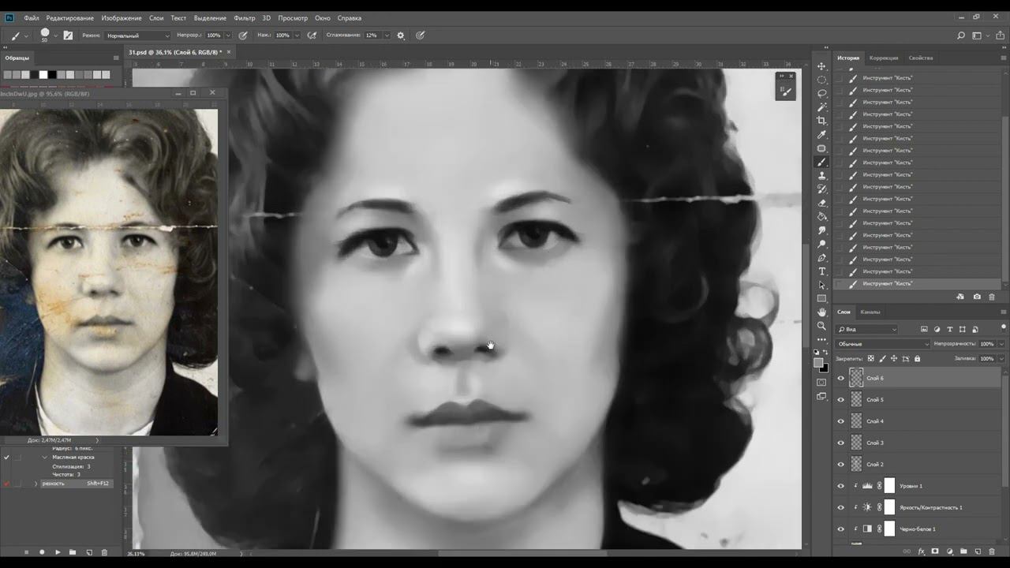Open the brush opacity dropdown arrow

pyautogui.click(x=229, y=35)
